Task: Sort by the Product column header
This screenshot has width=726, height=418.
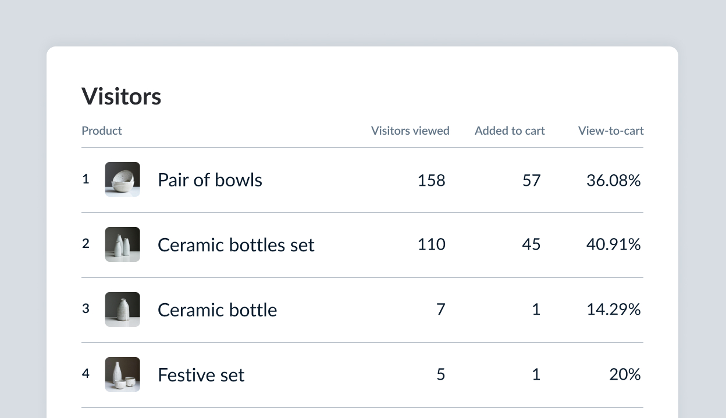Action: pos(102,131)
